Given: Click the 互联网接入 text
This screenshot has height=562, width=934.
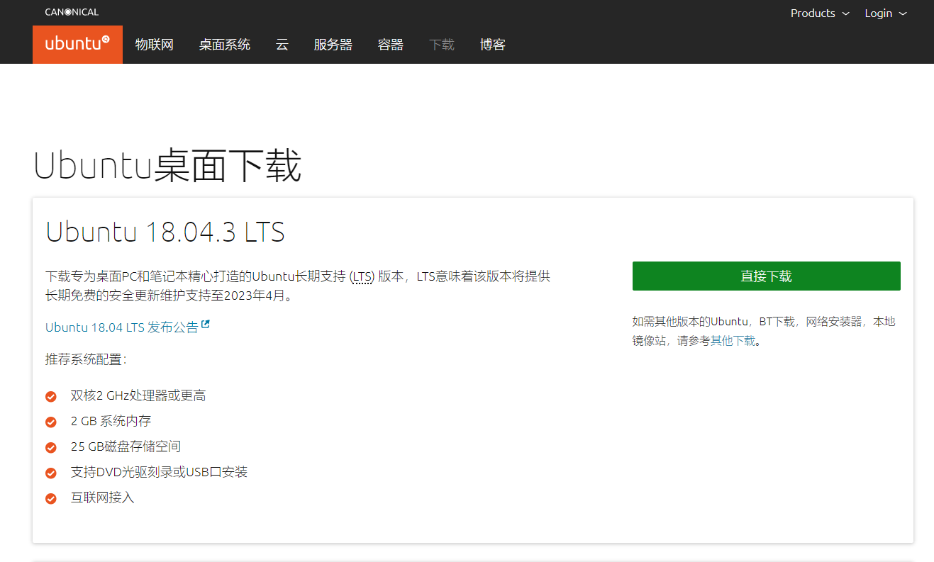Looking at the screenshot, I should 103,498.
